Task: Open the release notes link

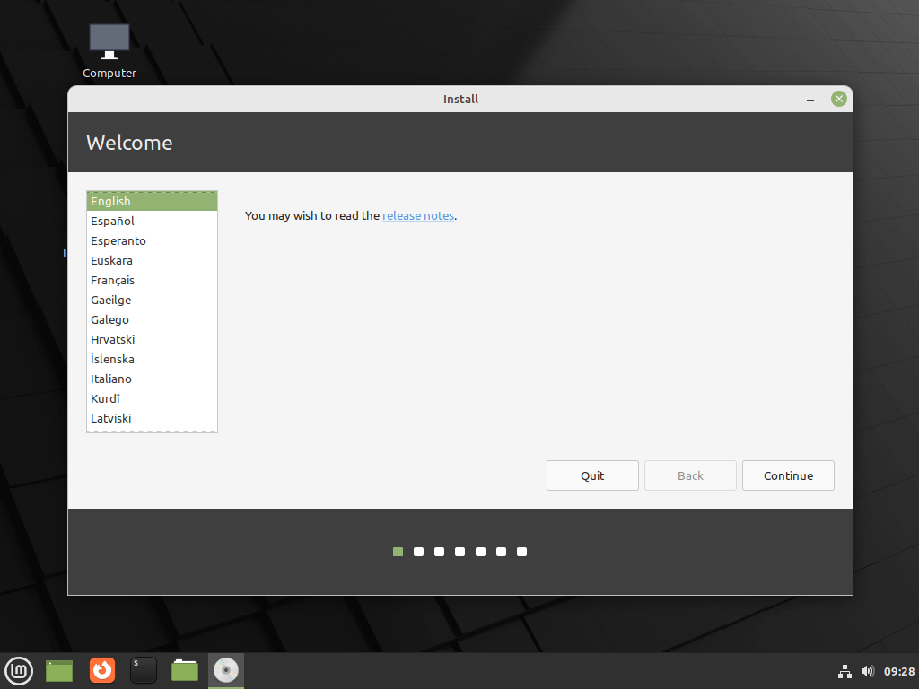Action: (418, 216)
